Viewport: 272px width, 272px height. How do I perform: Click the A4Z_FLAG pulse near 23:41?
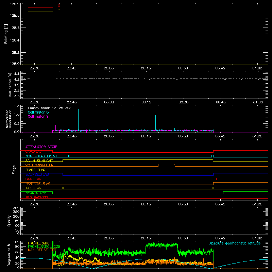tap(63, 188)
